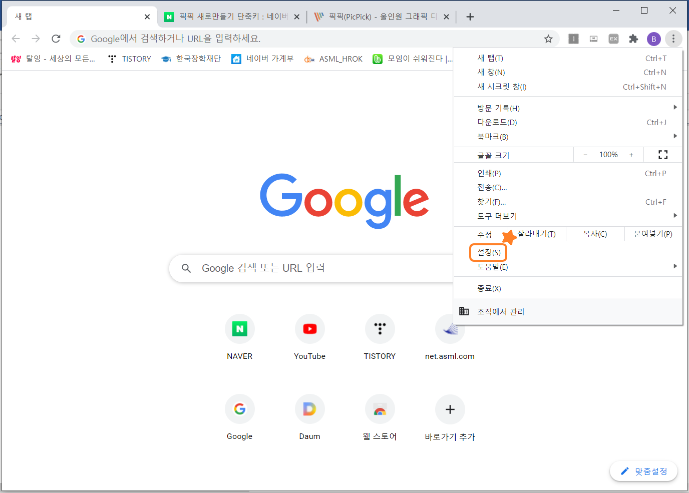This screenshot has height=493, width=689.
Task: Expand 도움말(E) submenu
Action: pyautogui.click(x=568, y=267)
